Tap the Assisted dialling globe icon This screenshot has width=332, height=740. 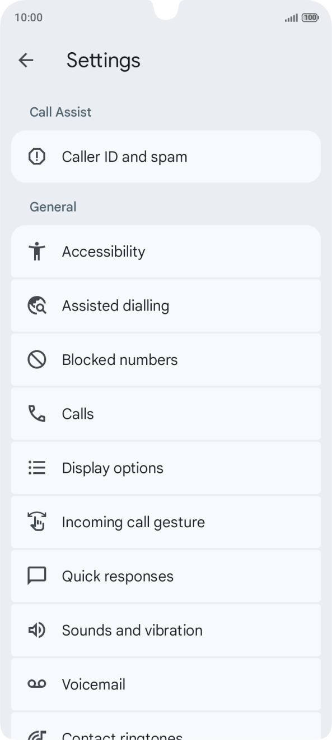point(37,305)
